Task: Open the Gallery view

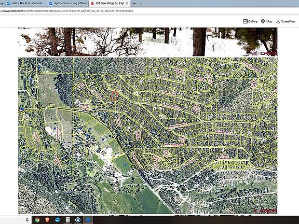Action: [x=250, y=21]
